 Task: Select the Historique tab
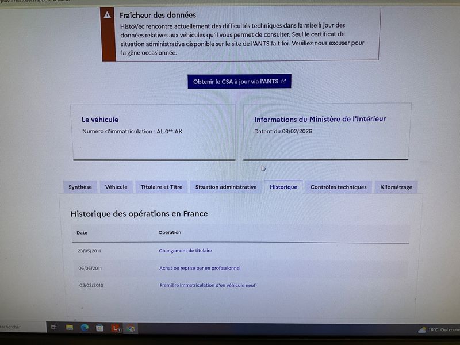283,187
